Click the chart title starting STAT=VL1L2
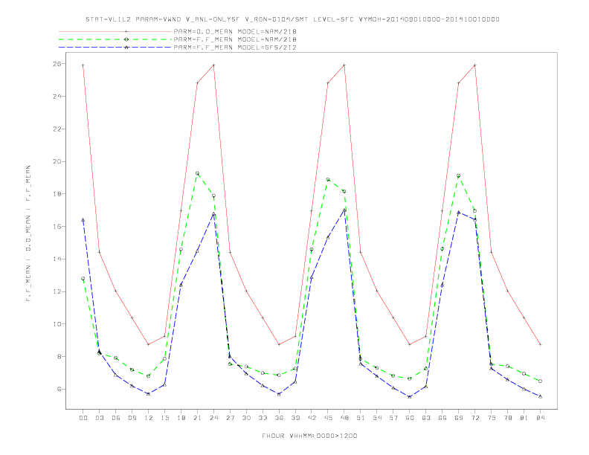Viewport: 589px width, 455px height. pyautogui.click(x=292, y=19)
